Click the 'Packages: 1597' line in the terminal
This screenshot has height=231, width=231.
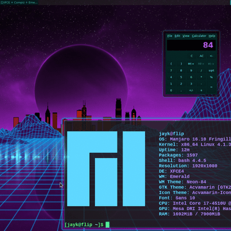(178, 155)
